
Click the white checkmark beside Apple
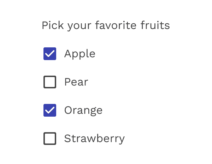coord(50,54)
